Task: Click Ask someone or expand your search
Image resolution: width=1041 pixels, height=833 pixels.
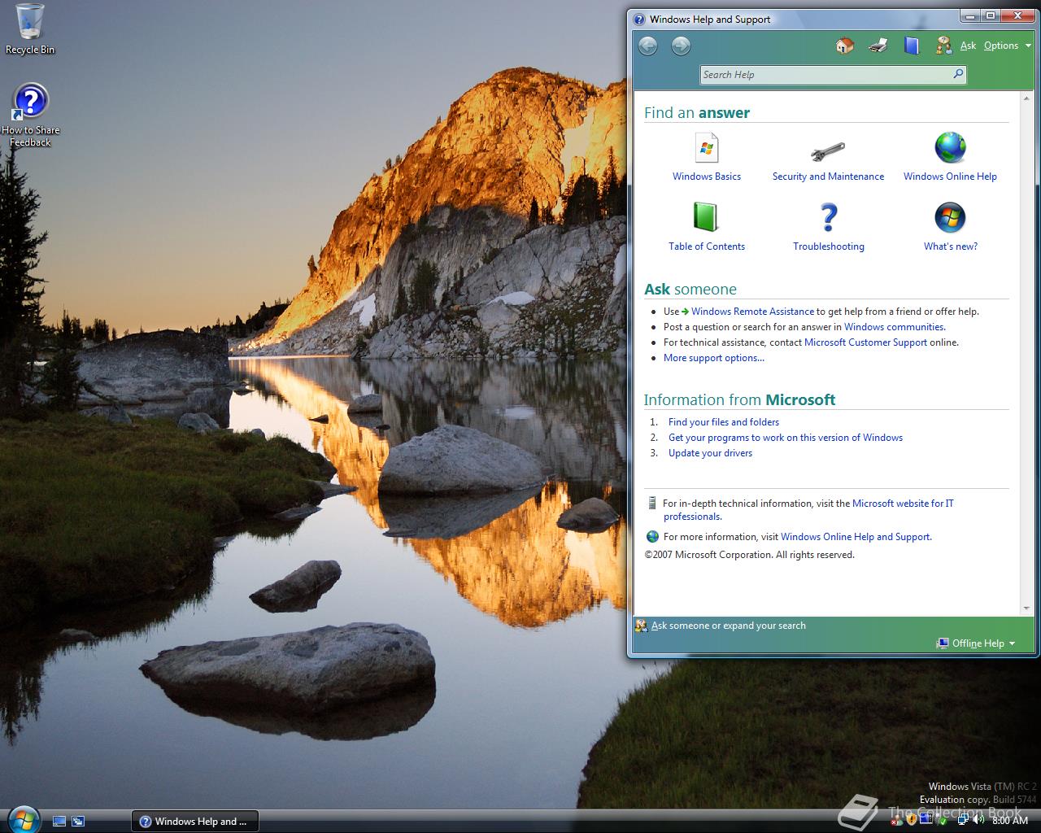Action: point(721,626)
